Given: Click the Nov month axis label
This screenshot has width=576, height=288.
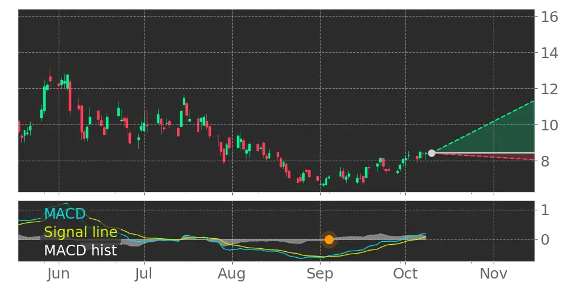Looking at the screenshot, I should pyautogui.click(x=494, y=274).
